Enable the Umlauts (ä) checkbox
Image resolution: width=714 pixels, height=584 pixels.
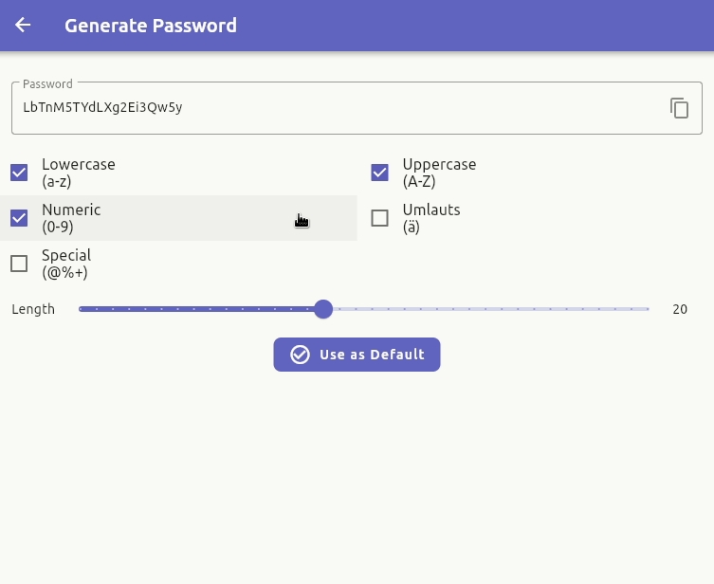[379, 218]
